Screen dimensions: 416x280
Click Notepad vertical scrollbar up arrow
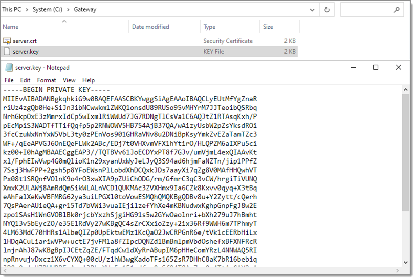[x=405, y=90]
